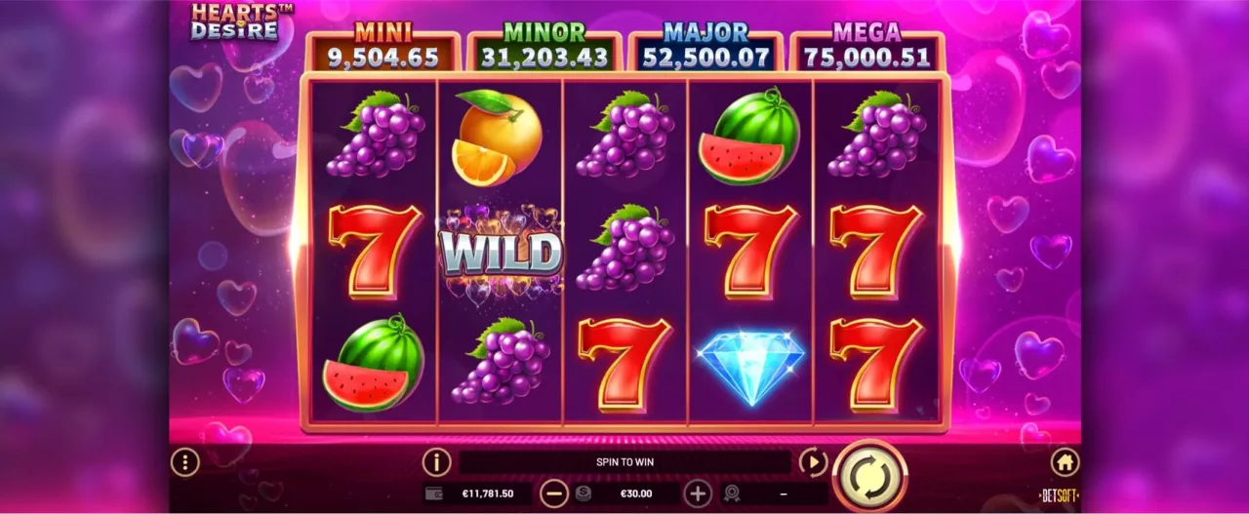
Task: Open the game info paytable icon
Action: (x=436, y=462)
